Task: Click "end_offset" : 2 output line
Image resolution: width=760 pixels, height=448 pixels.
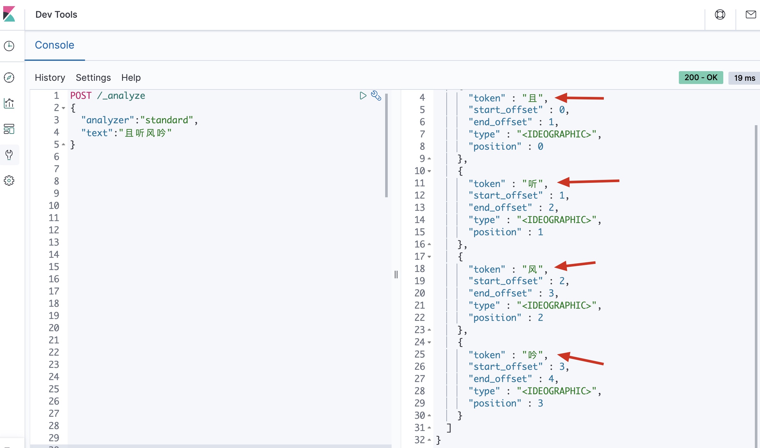Action: pos(513,208)
